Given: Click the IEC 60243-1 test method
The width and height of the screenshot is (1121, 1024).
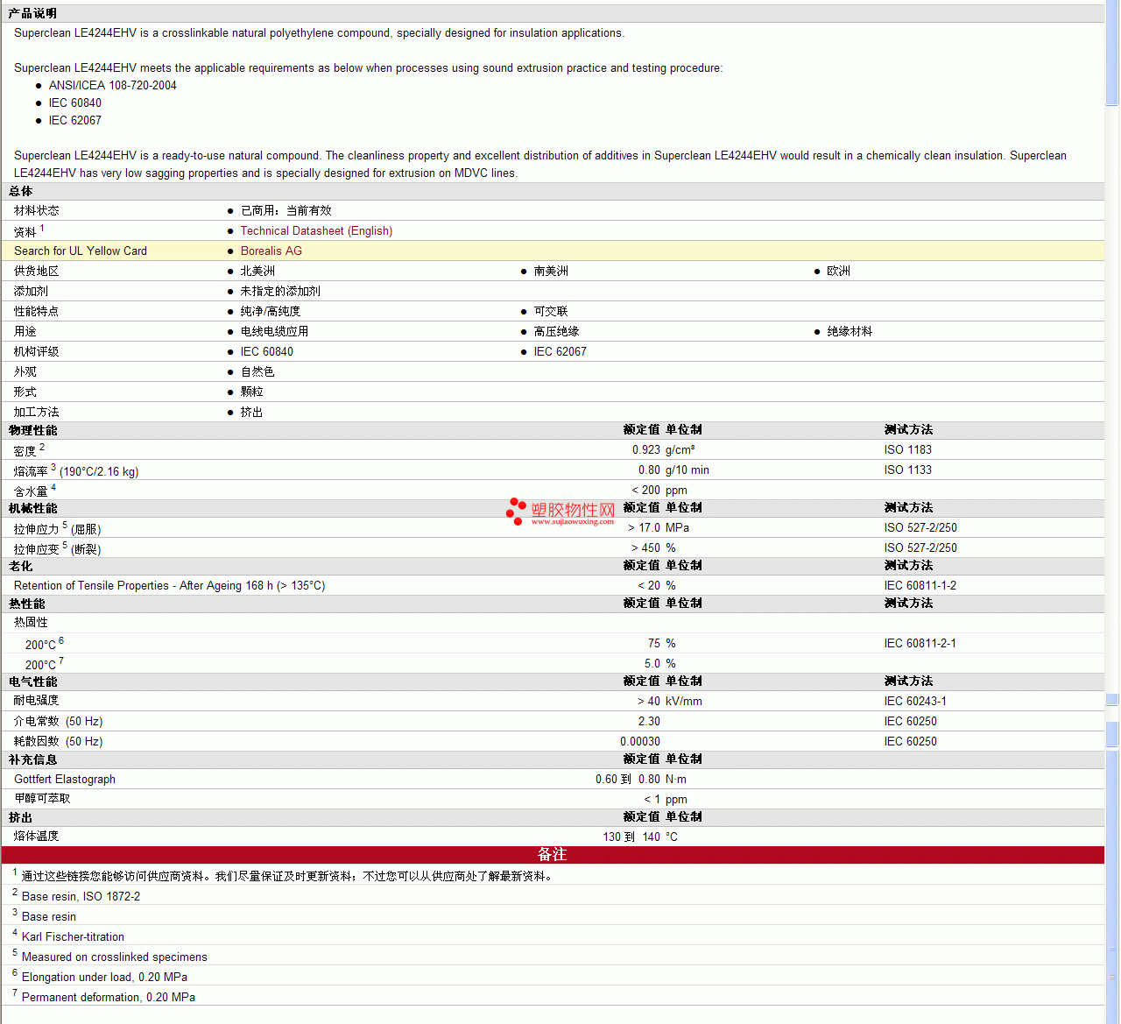Looking at the screenshot, I should pos(915,702).
